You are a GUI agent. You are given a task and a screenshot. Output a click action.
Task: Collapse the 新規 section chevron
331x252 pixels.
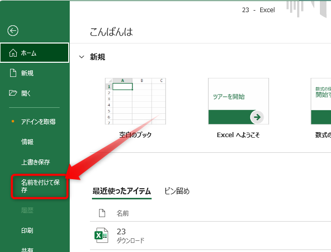(x=81, y=57)
